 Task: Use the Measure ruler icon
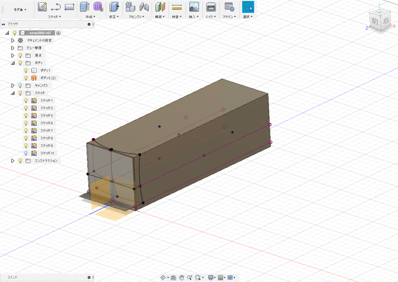177,7
